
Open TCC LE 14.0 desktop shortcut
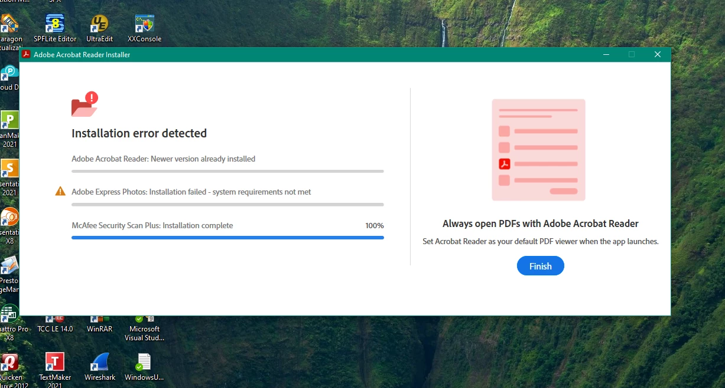[x=55, y=324]
